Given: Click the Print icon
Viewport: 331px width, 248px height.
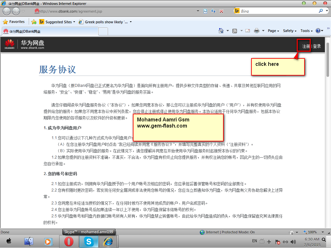Looking at the screenshot, I should coord(256,31).
